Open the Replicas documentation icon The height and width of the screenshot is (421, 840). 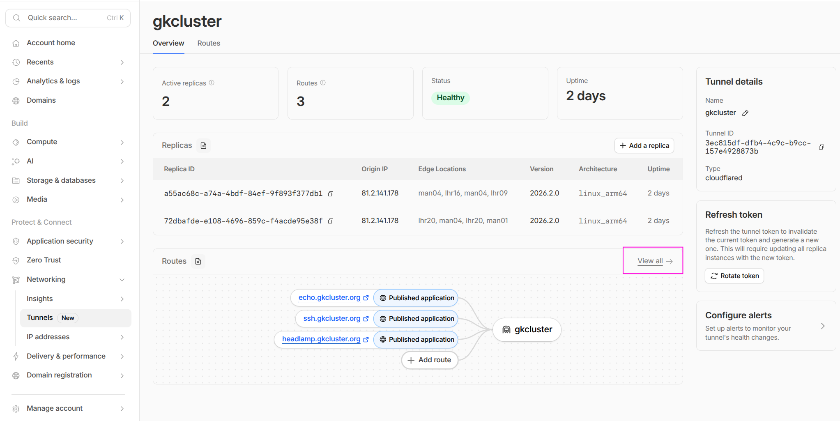[x=203, y=146]
